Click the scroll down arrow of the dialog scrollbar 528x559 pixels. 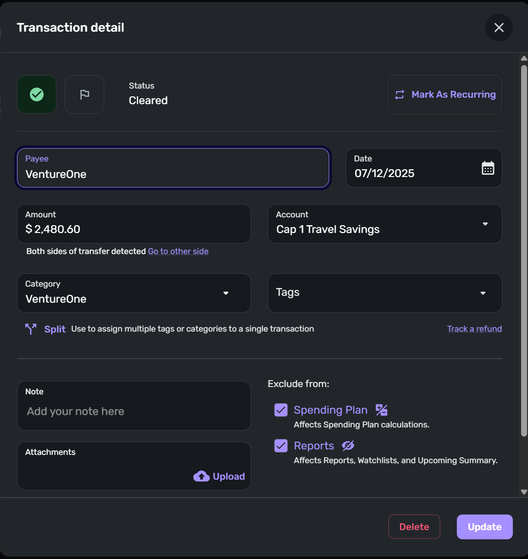[524, 492]
